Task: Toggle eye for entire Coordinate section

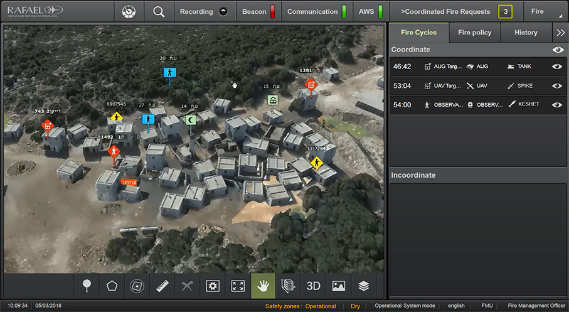Action: 558,50
